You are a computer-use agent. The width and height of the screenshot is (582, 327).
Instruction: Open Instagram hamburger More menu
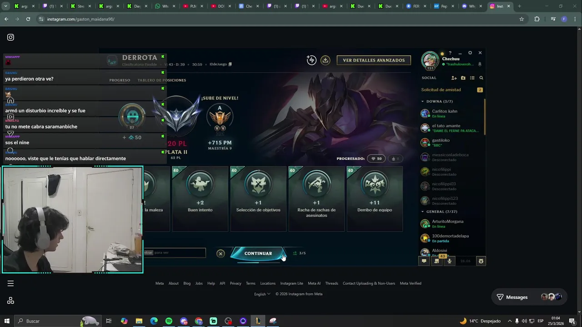click(10, 283)
